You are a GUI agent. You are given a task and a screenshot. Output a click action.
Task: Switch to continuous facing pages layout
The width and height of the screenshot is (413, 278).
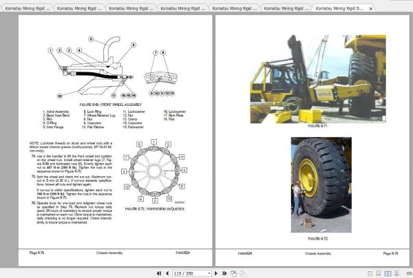[x=396, y=274]
